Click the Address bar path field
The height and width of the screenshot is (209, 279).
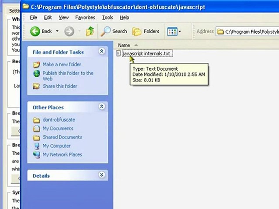click(x=250, y=31)
